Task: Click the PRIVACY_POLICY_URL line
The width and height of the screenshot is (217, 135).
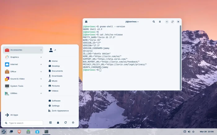Action: tap(115, 64)
